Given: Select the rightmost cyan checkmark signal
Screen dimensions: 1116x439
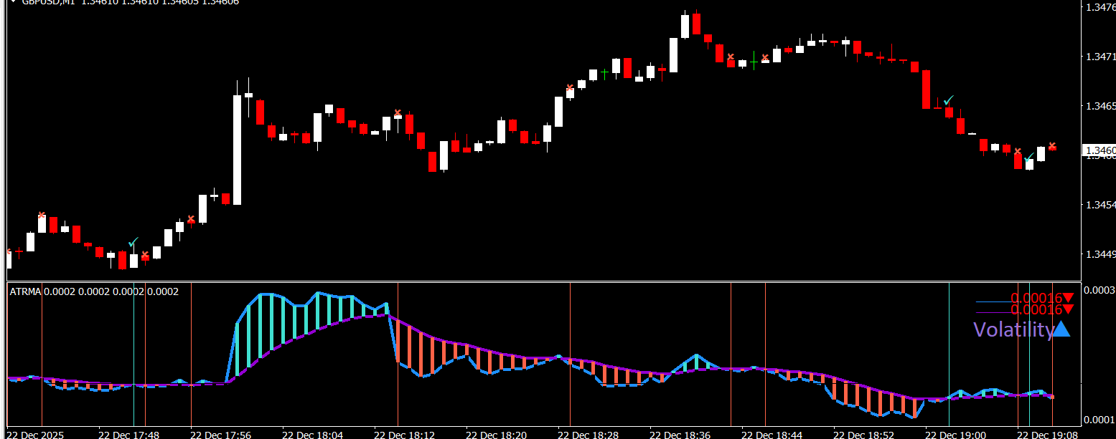Looking at the screenshot, I should point(1030,156).
